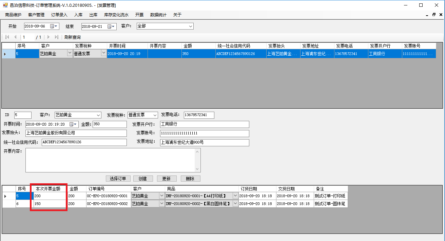Click 发票开户行 column header
Viewport: 445px width, 241px height.
(385, 46)
